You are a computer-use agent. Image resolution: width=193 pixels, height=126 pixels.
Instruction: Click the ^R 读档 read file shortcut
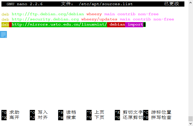point(67,112)
